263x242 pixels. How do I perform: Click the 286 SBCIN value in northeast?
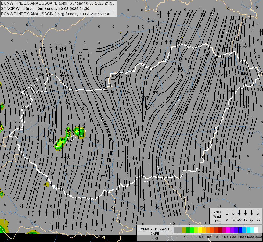(x=246, y=90)
